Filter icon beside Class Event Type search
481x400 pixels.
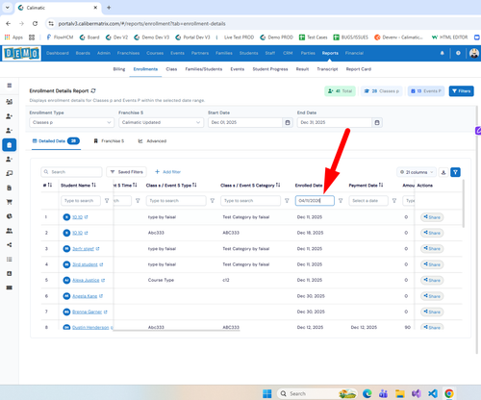coord(212,201)
